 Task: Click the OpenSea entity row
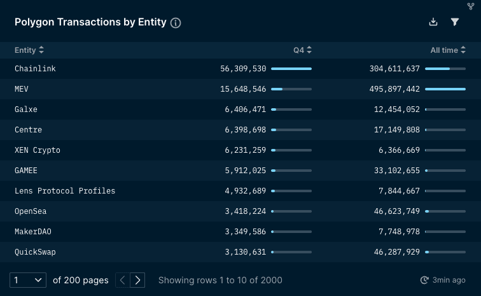(x=31, y=211)
